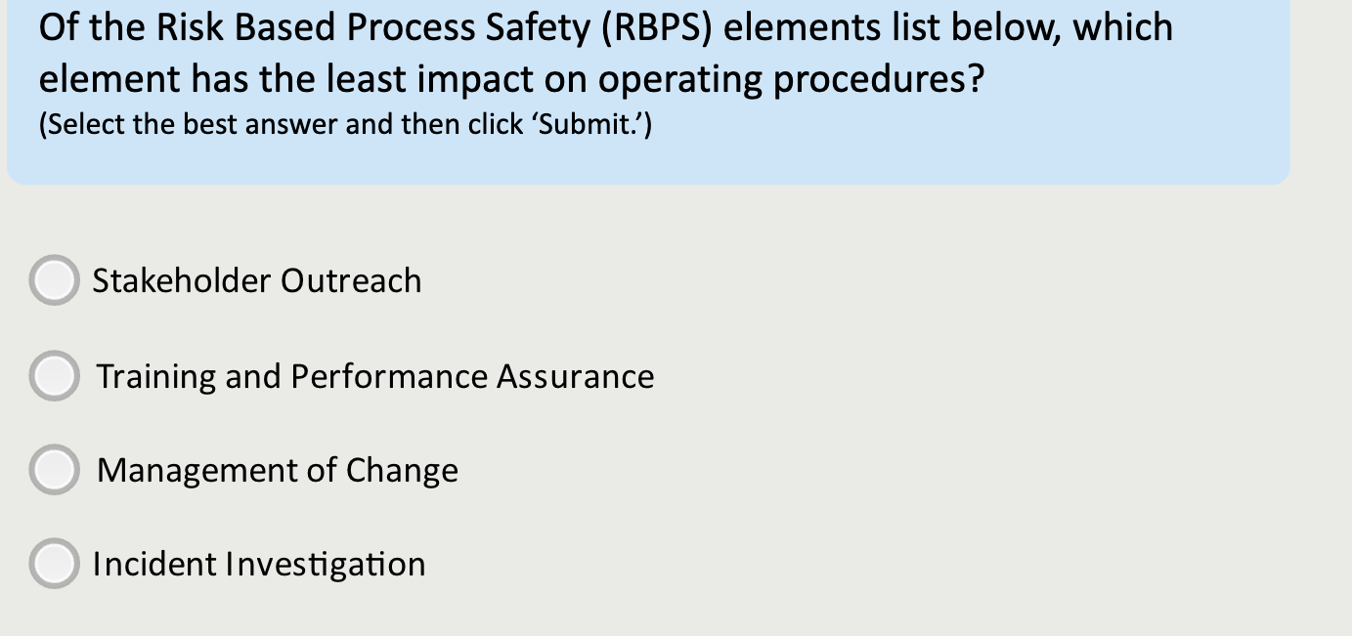The height and width of the screenshot is (636, 1352).
Task: Click the RBPS question title text
Action: click(x=604, y=53)
